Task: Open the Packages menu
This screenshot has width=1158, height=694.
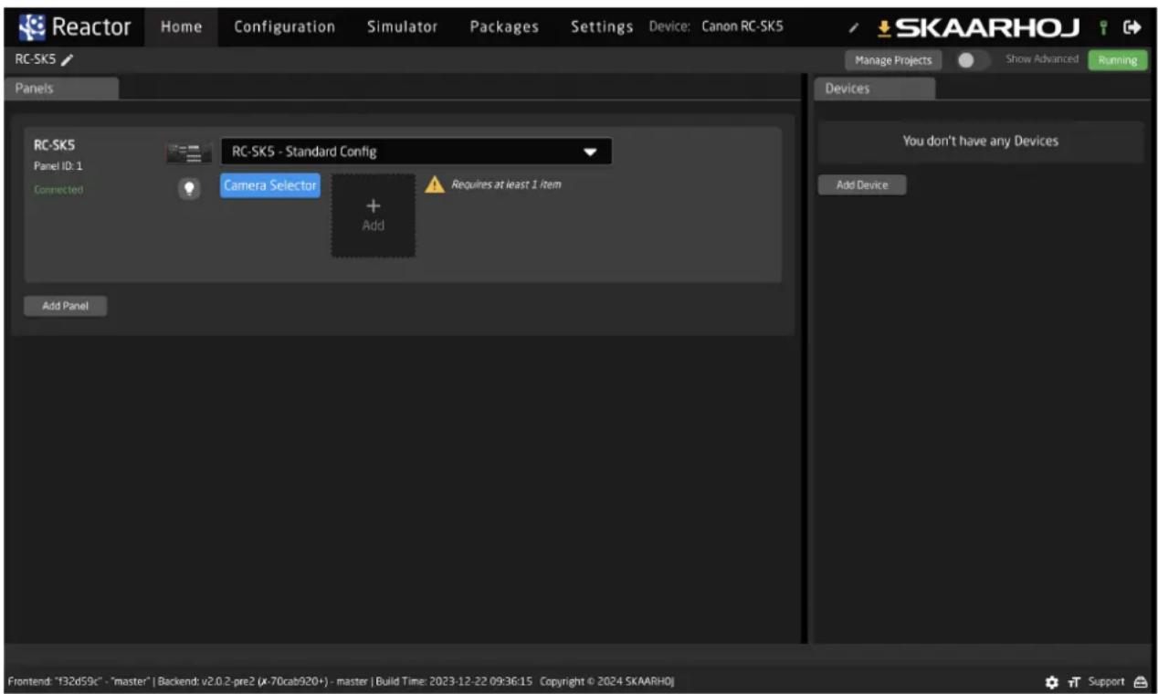Action: (x=504, y=26)
